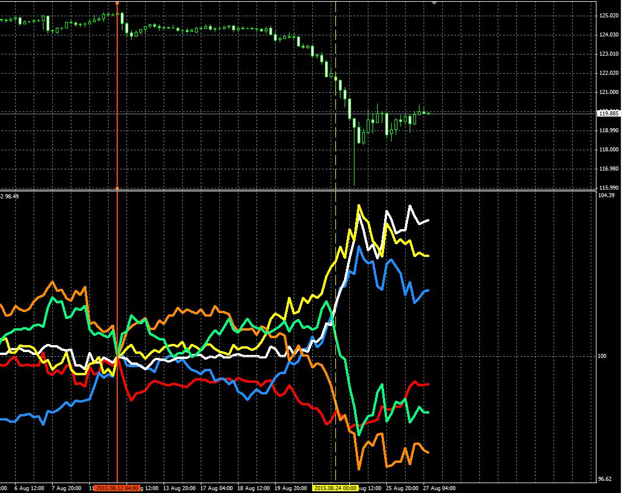
Task: Select the orange 2015.08.12 04:00 date label
Action: point(117,488)
